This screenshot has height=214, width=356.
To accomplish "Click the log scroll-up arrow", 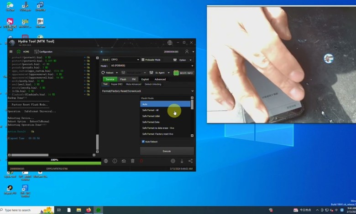I will tap(97, 58).
